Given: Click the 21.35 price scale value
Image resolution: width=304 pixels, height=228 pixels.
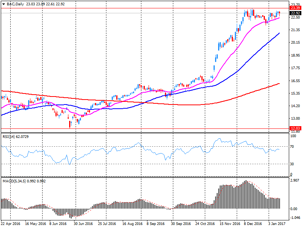Looking at the screenshot, I should coord(295,30).
